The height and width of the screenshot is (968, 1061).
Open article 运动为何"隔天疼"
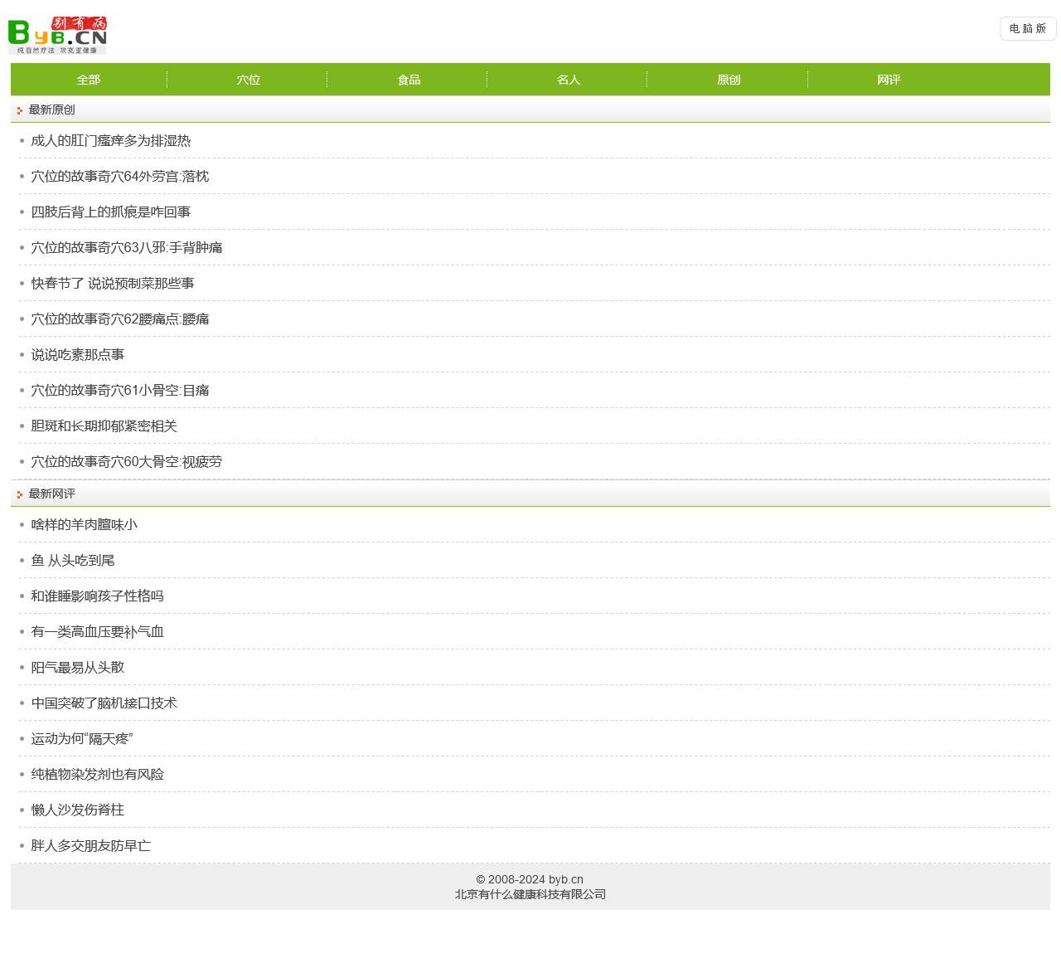click(x=82, y=739)
